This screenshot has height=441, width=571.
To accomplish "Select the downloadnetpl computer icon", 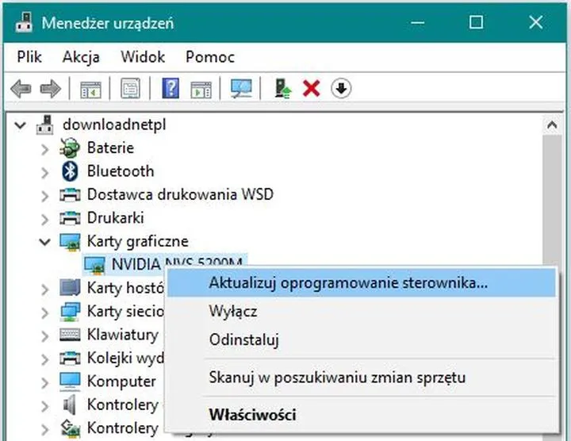I will (x=45, y=125).
